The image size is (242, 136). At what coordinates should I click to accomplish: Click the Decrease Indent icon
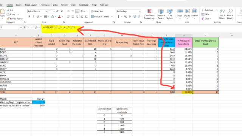[x=82, y=17]
